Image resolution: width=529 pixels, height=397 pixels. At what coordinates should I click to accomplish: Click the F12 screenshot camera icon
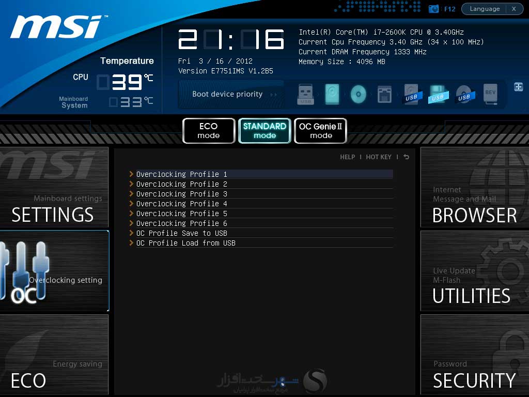pyautogui.click(x=433, y=9)
